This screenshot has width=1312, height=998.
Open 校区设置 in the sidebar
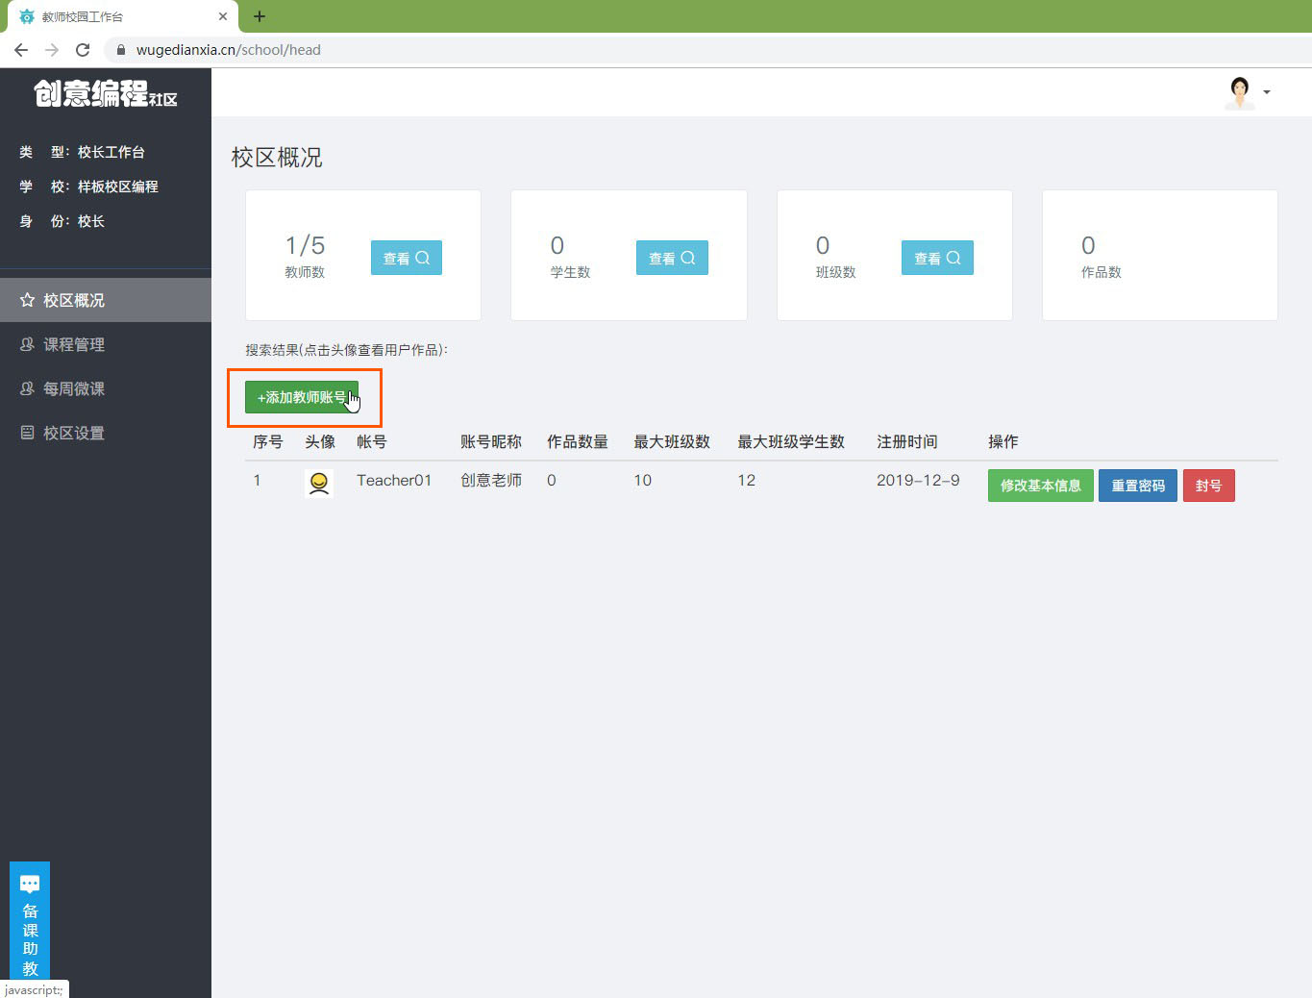106,433
